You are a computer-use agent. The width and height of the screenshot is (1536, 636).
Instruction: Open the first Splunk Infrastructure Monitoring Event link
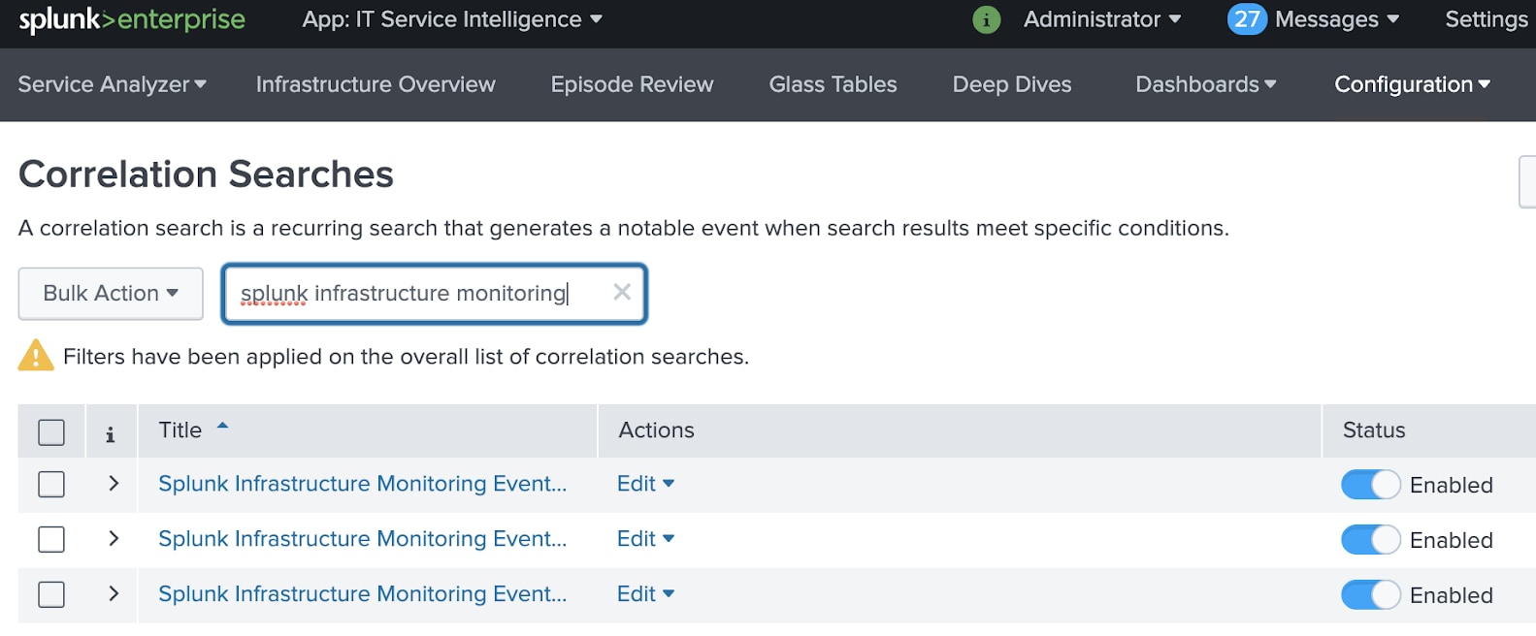[363, 484]
